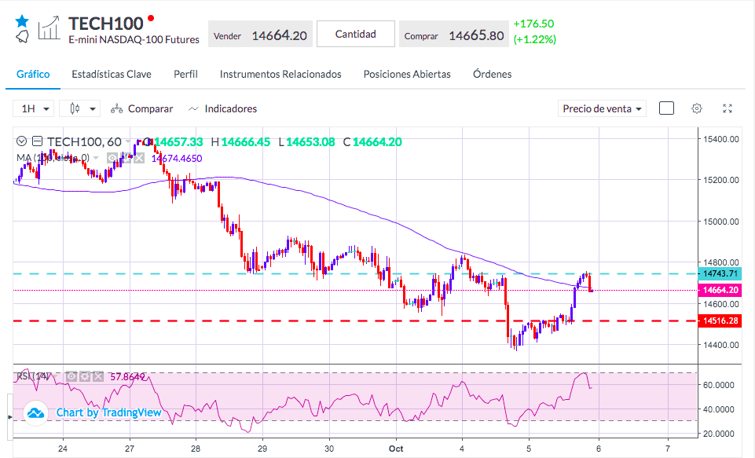Open the candlestick chart style dropdown

pyautogui.click(x=80, y=109)
